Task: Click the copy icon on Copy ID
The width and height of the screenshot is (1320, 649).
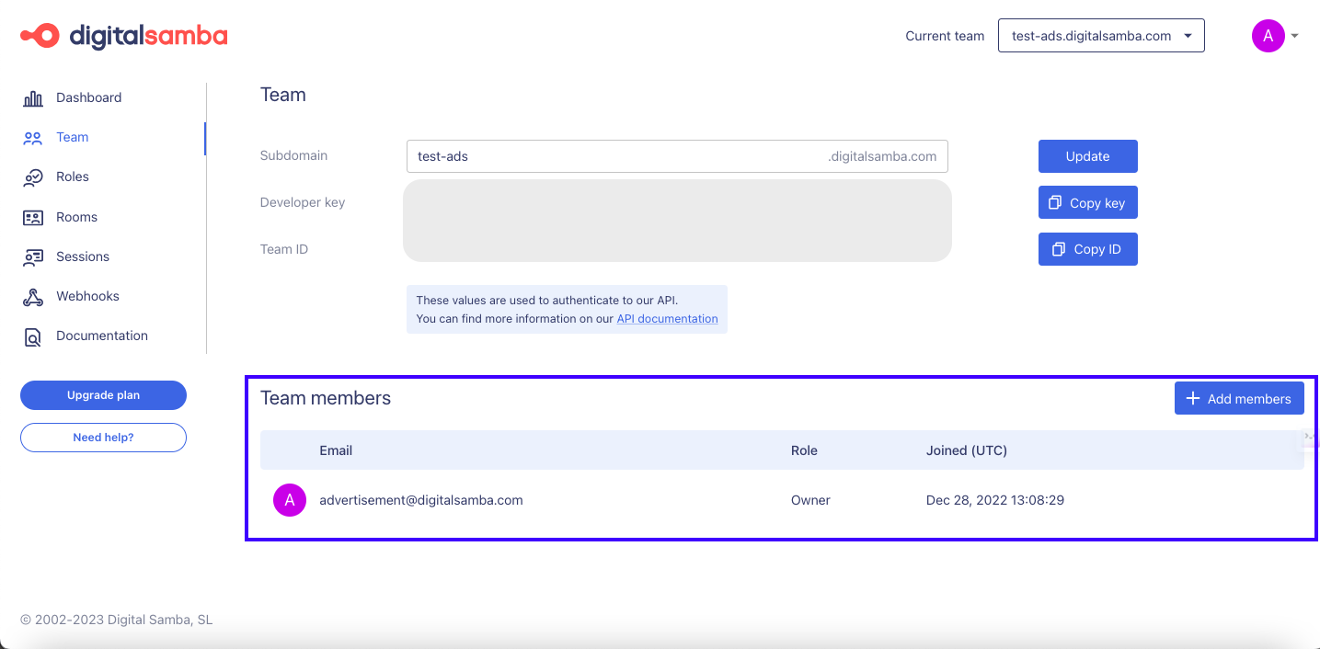Action: tap(1060, 249)
